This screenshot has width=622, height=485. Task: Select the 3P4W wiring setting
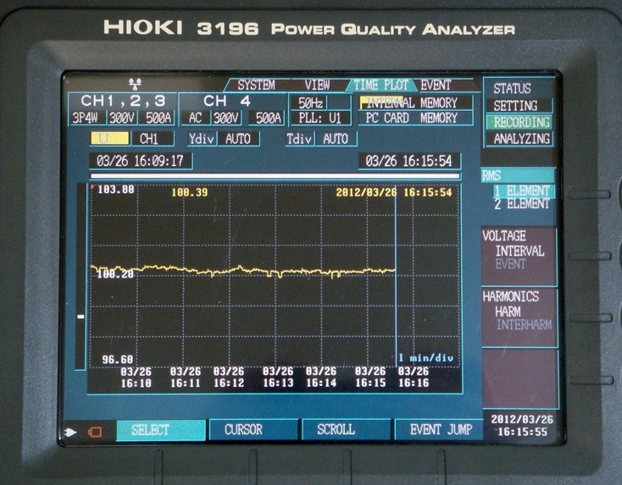coord(87,118)
